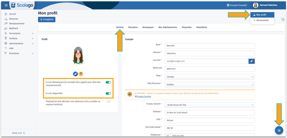The width and height of the screenshot is (287, 138).
Task: Click the Évolutions sprout icon
Action: coord(6,53)
